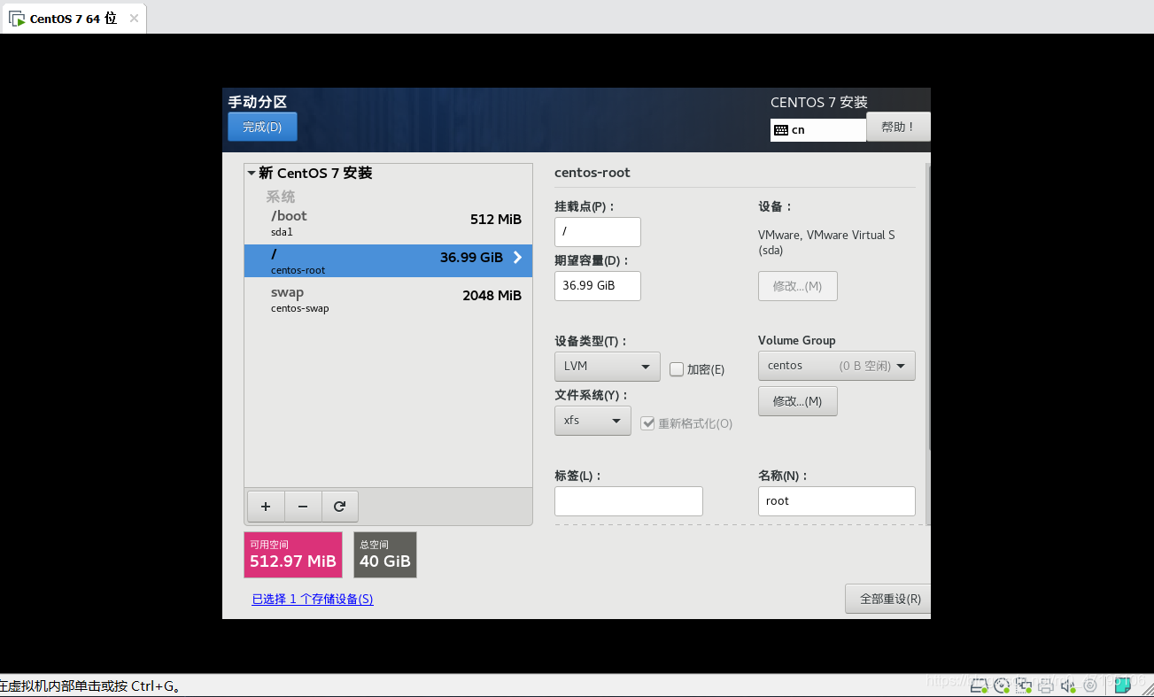The width and height of the screenshot is (1154, 697).
Task: Click the 标签(L) label input field
Action: 629,501
